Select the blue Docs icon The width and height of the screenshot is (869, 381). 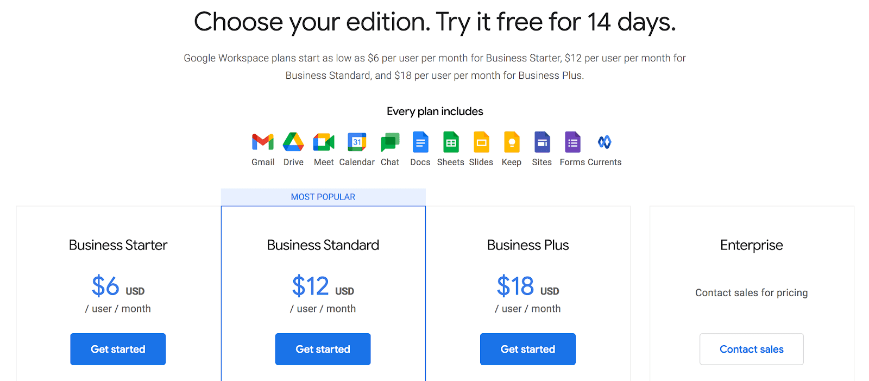pos(420,142)
